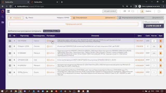Viewport: 166px width, 93px height.
Task: Log out using the exit icon
Action: pyautogui.click(x=159, y=11)
